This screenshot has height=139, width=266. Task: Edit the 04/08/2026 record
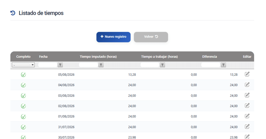point(247,84)
